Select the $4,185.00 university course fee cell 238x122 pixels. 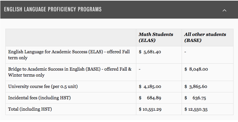[x=150, y=87]
